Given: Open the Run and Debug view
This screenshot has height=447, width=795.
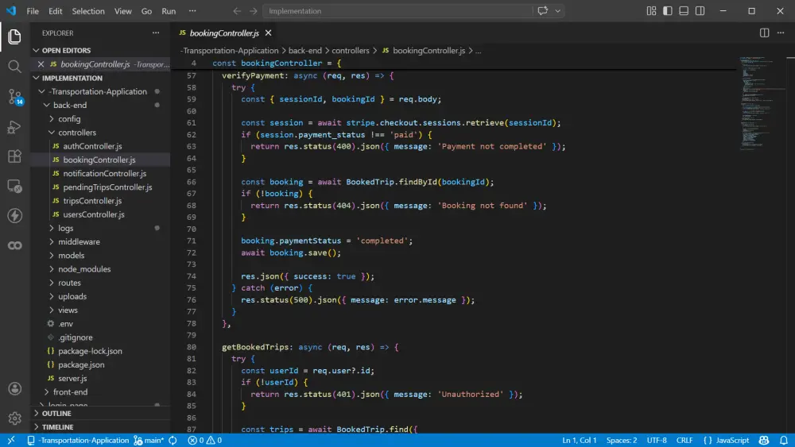Looking at the screenshot, I should point(14,126).
